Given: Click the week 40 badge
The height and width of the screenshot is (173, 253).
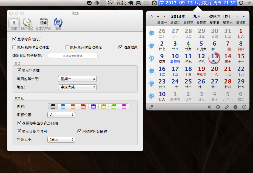Looking at the screenshot, I should 151,96.
